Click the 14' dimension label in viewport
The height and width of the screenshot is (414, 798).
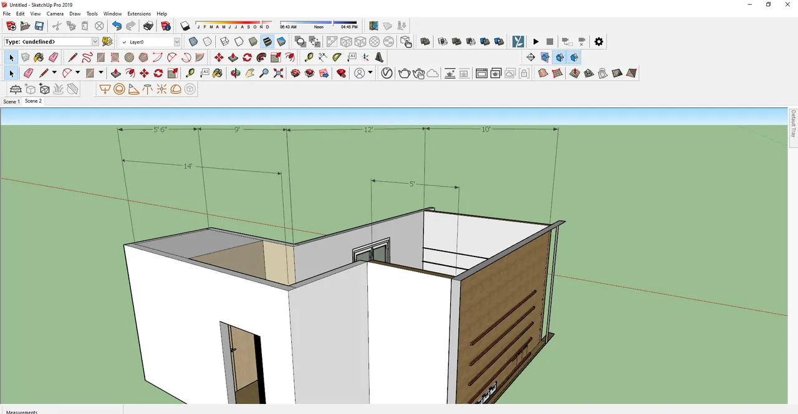pos(188,166)
